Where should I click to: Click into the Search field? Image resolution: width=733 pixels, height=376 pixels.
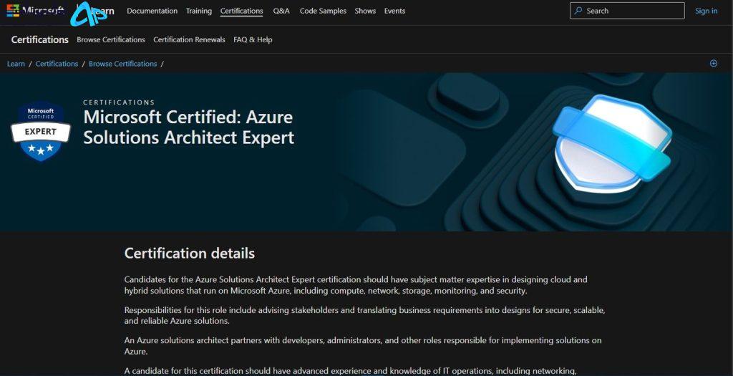pos(627,11)
